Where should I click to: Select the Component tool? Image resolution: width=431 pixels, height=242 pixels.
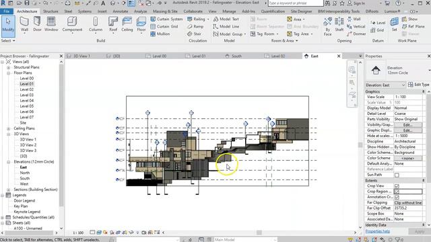72,25
